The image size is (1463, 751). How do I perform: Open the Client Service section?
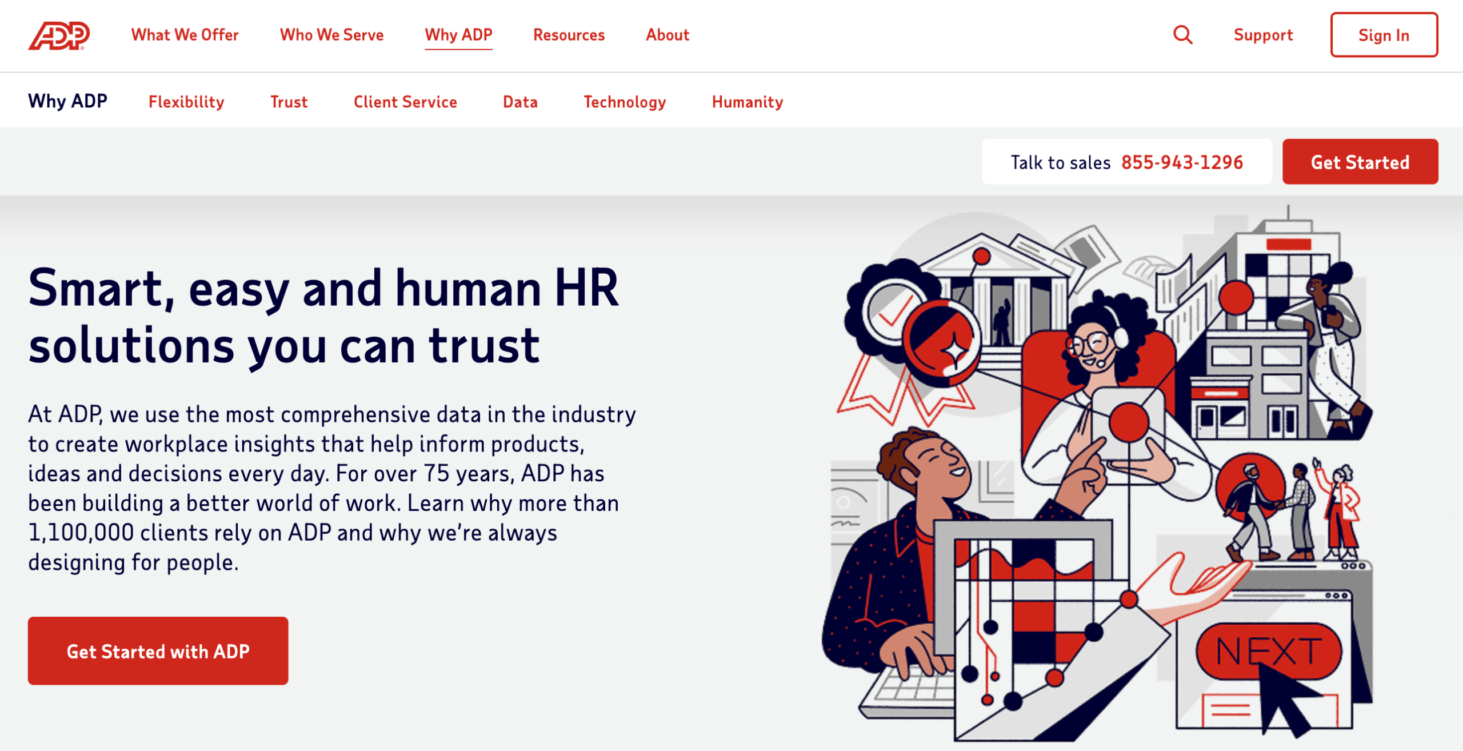pyautogui.click(x=405, y=102)
